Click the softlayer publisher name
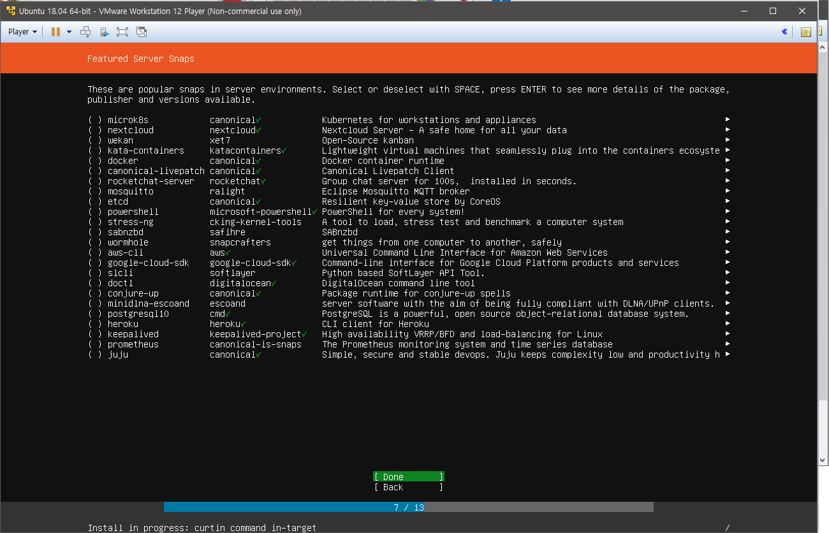The image size is (829, 533). (233, 273)
